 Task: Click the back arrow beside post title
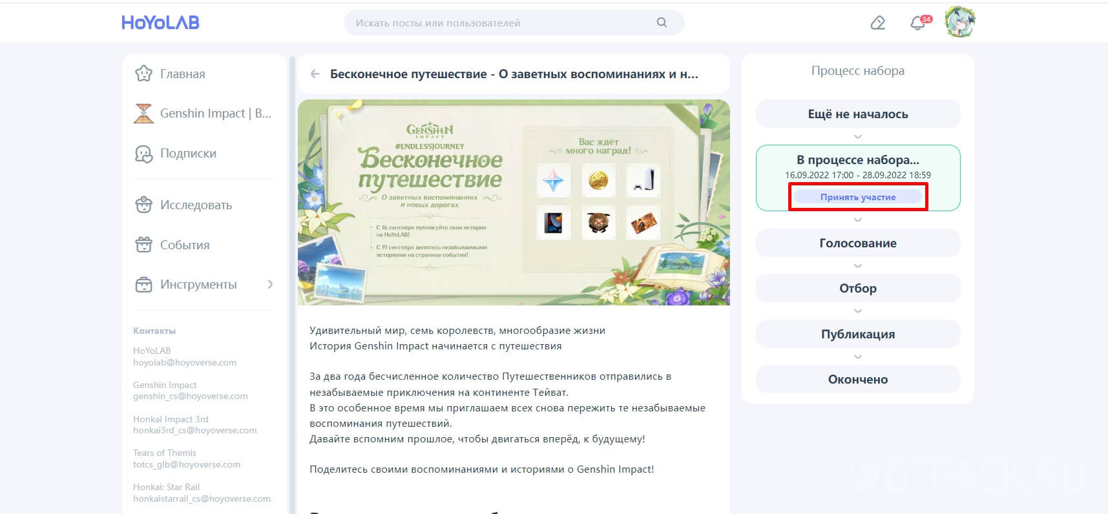tap(315, 74)
